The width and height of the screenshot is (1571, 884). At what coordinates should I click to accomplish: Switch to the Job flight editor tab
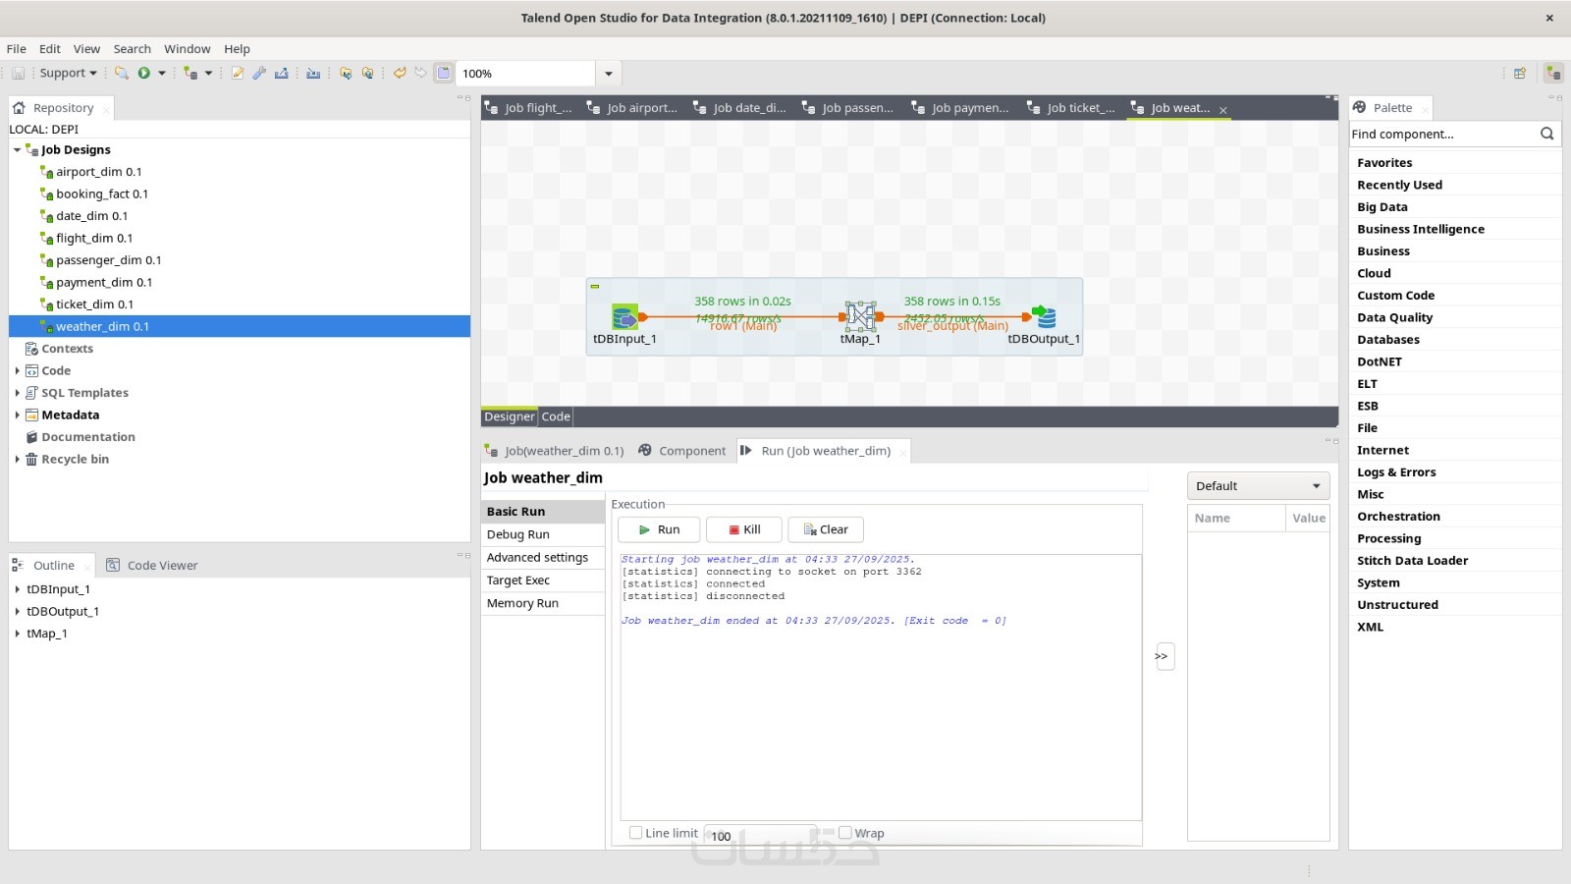[529, 108]
